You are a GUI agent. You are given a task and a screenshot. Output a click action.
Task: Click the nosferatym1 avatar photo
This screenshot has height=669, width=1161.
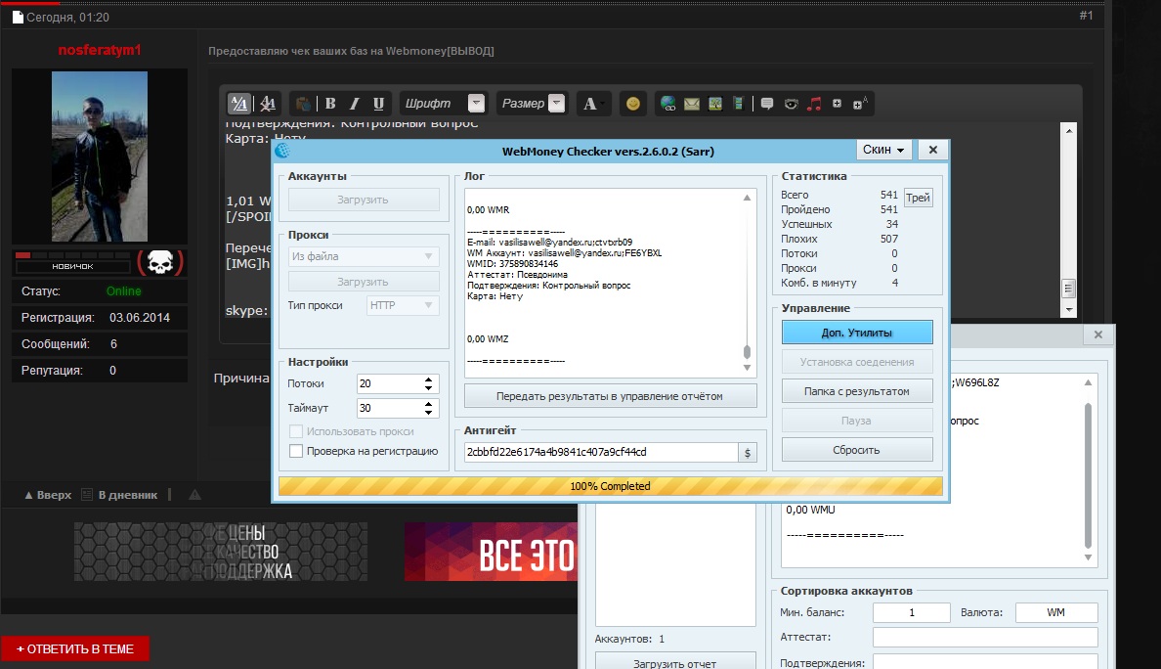coord(100,156)
